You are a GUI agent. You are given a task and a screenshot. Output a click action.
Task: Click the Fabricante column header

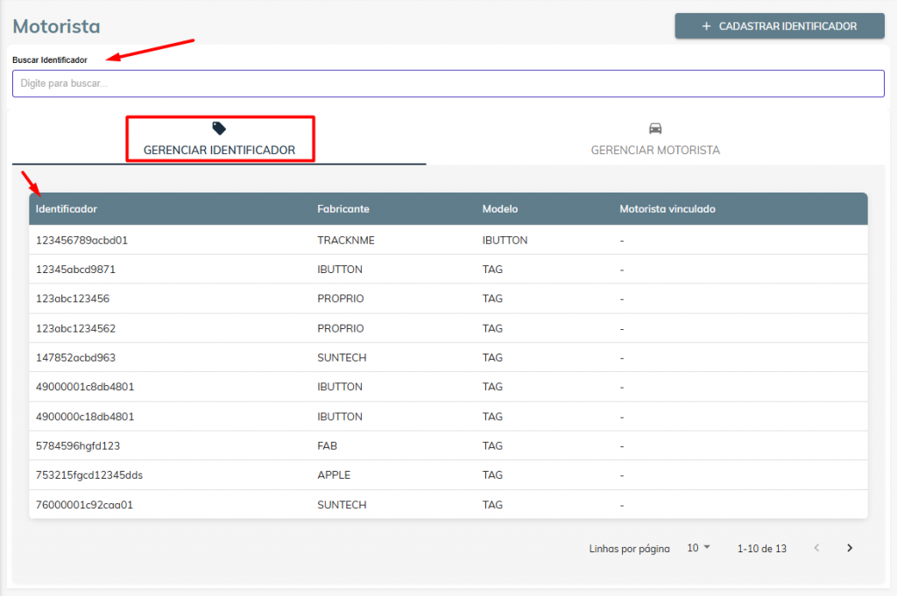pos(343,209)
